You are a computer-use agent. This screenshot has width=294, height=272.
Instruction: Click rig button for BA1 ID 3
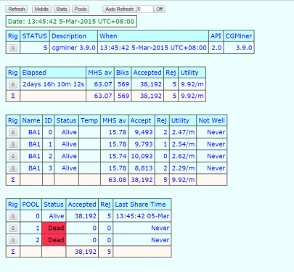[x=13, y=168]
